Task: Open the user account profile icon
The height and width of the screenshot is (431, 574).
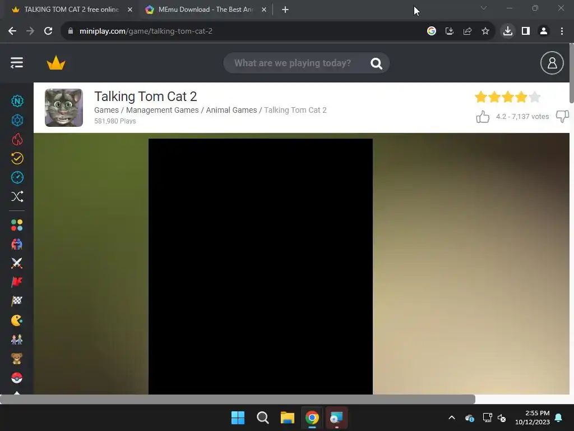Action: coord(552,63)
